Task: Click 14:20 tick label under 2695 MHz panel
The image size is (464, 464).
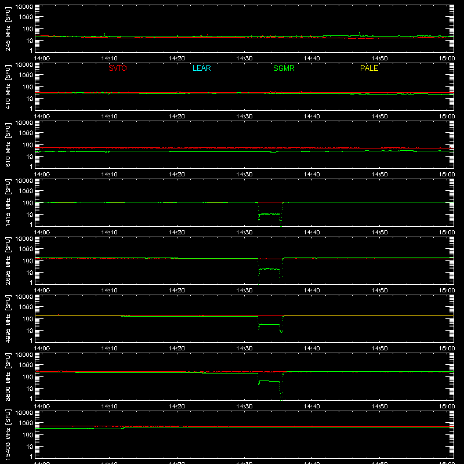Action: coord(177,291)
